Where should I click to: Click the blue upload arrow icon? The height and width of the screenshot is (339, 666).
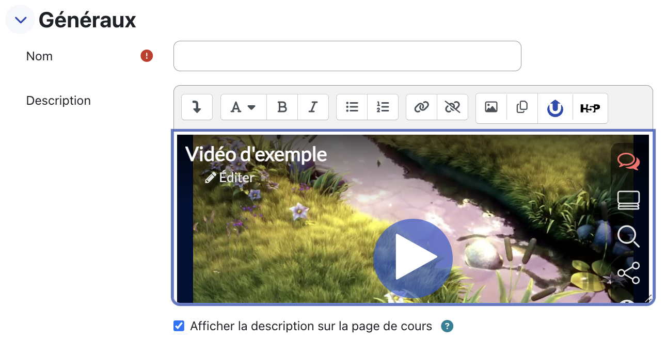coord(555,108)
